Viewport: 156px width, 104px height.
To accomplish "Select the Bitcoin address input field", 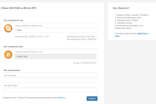I will pos(50,90).
